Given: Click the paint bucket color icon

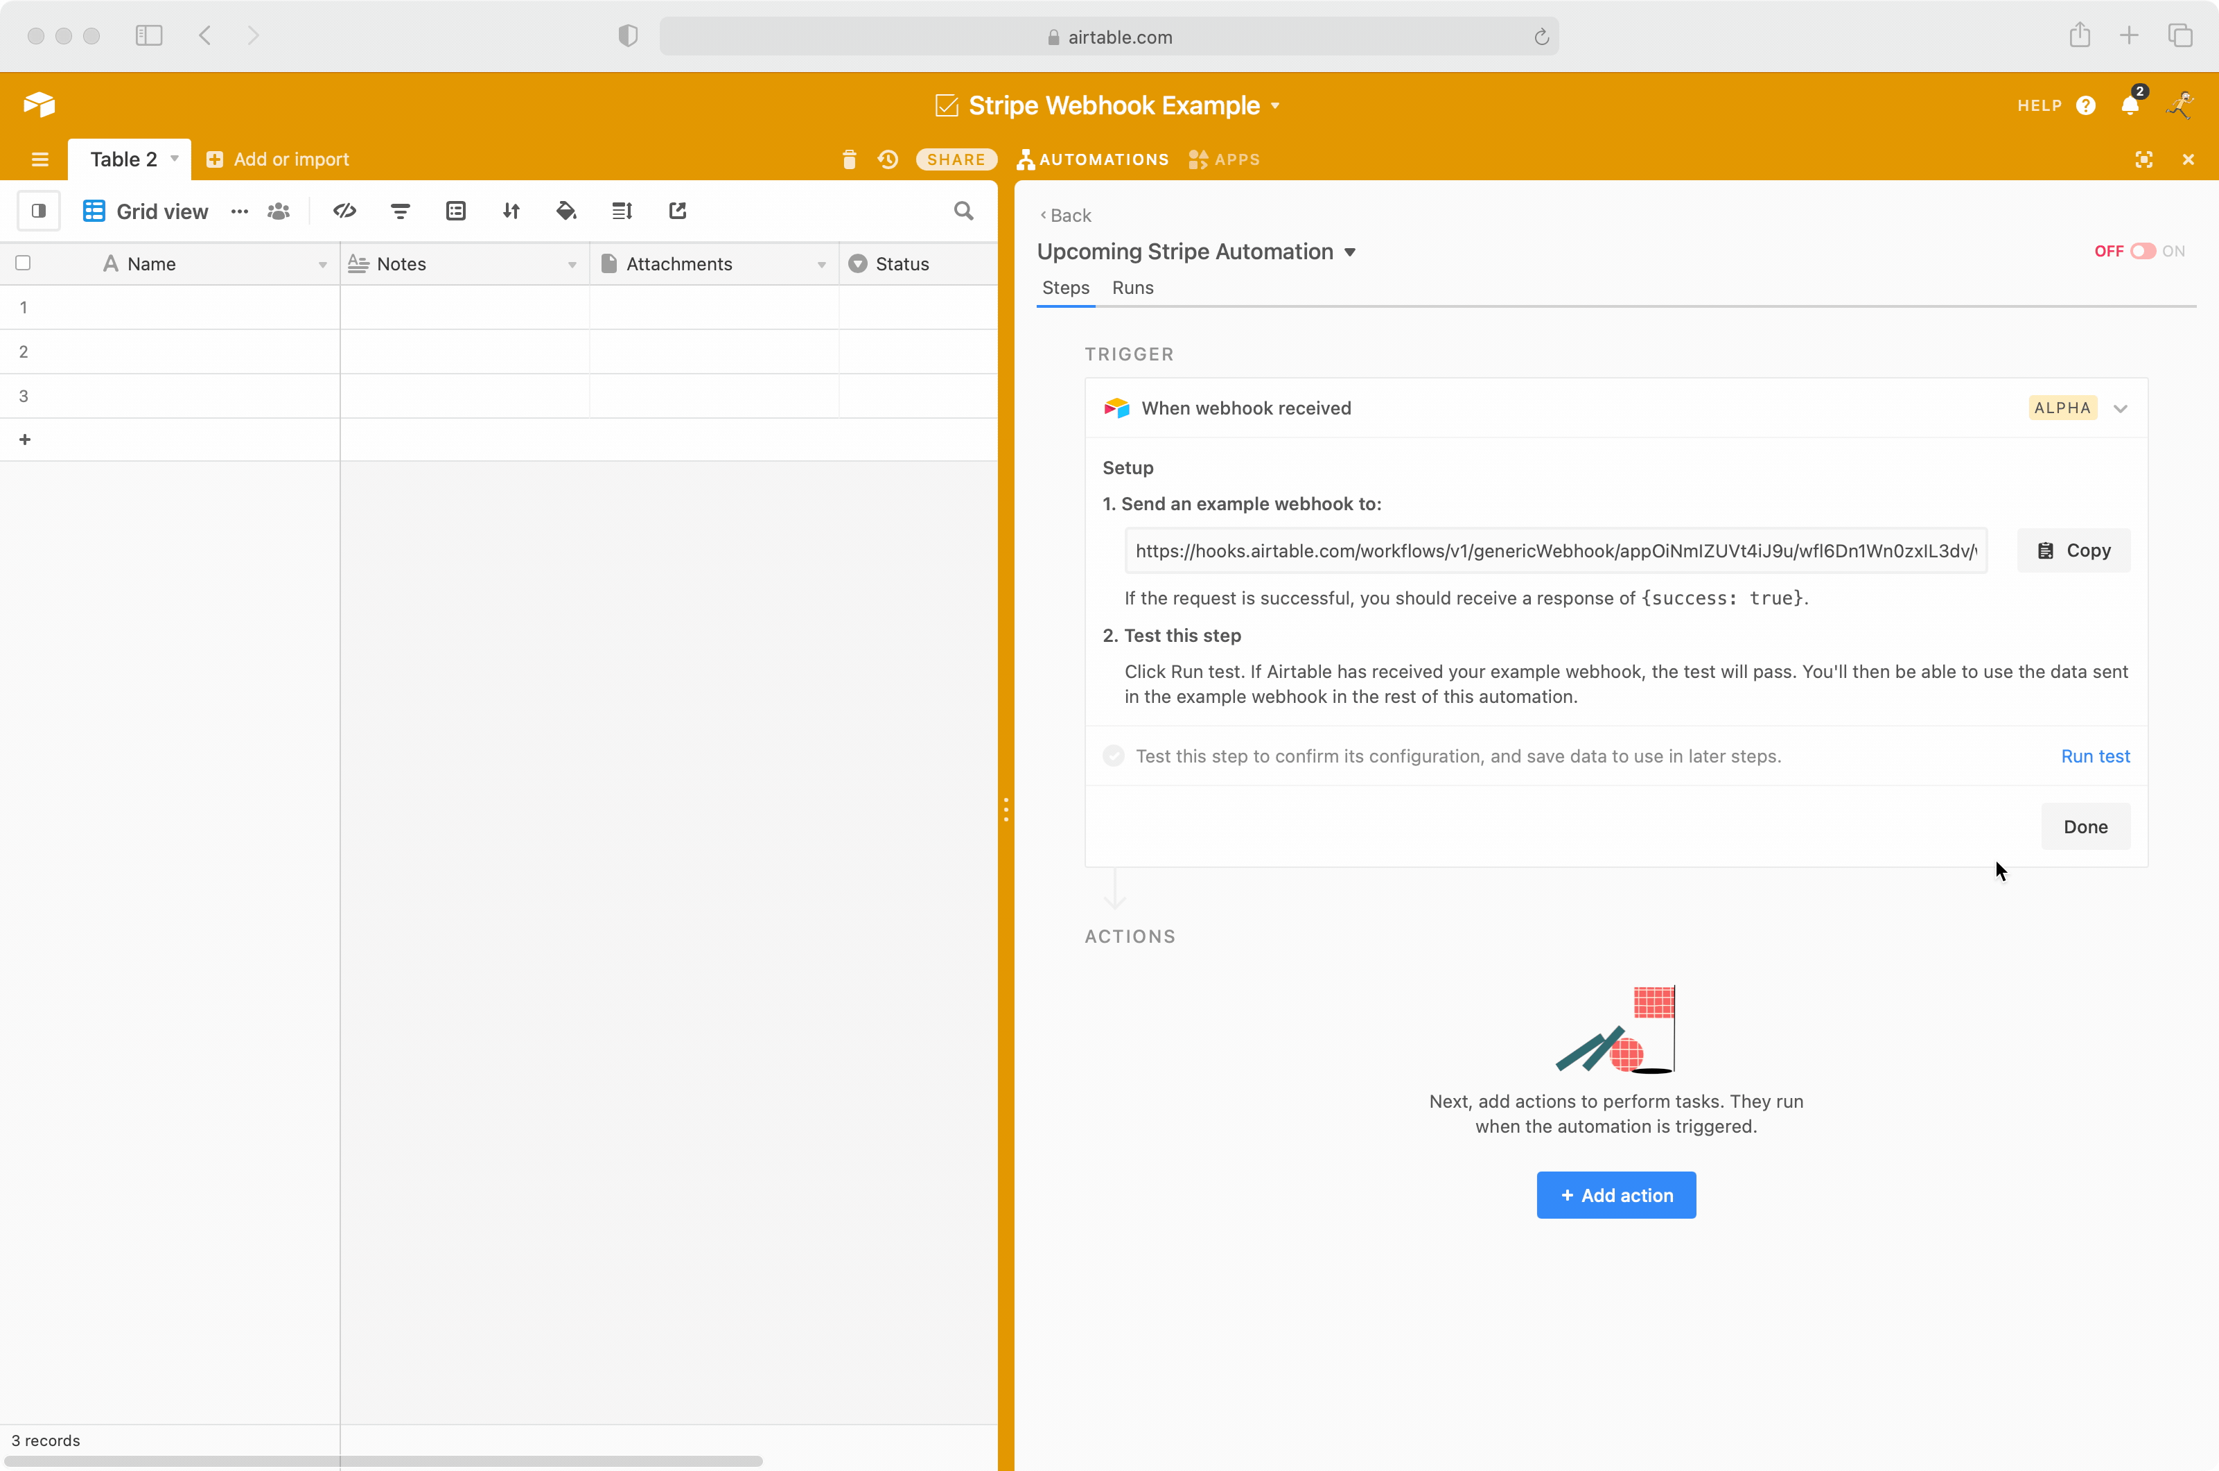Looking at the screenshot, I should click(x=565, y=211).
